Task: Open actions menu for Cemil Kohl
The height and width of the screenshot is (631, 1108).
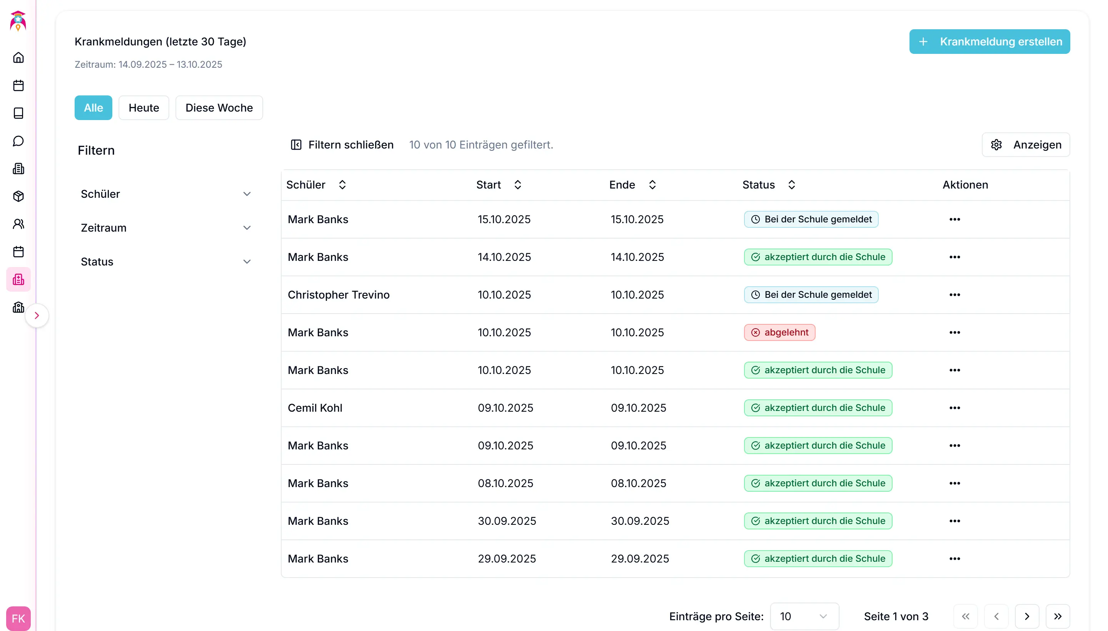Action: tap(954, 408)
